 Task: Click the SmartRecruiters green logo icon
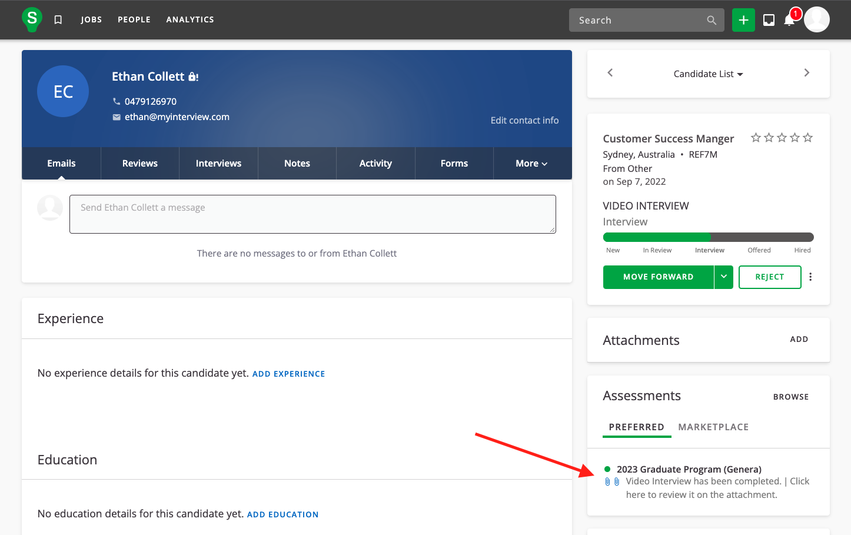pyautogui.click(x=32, y=19)
